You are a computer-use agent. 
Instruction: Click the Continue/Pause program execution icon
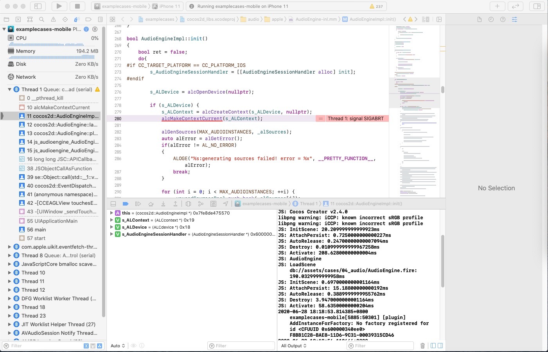138,204
